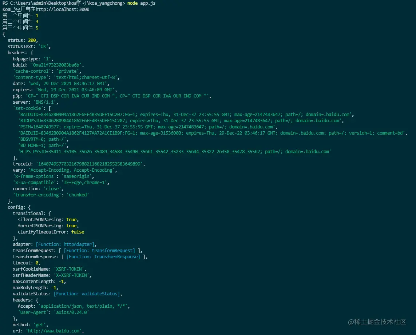Click the traceid value line

(x=79, y=164)
